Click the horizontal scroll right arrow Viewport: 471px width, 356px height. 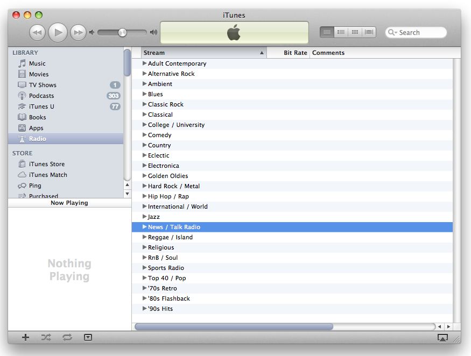pyautogui.click(x=448, y=326)
